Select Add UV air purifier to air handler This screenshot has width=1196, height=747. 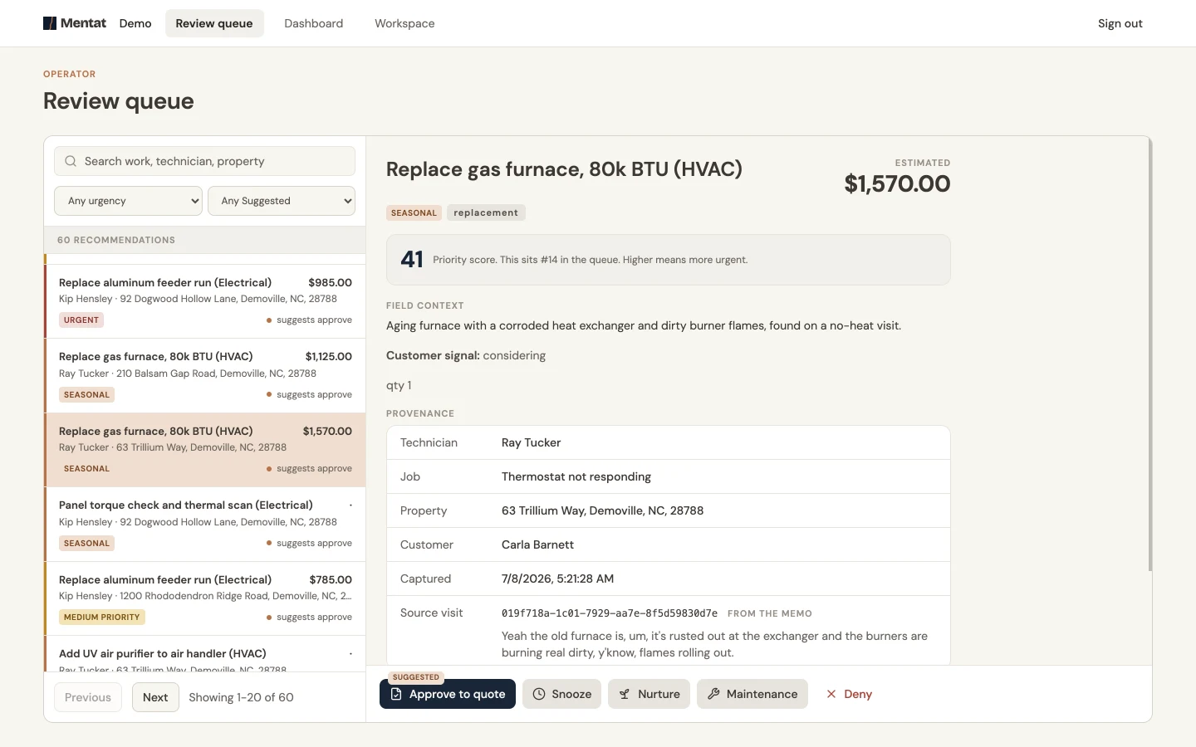[x=205, y=654]
